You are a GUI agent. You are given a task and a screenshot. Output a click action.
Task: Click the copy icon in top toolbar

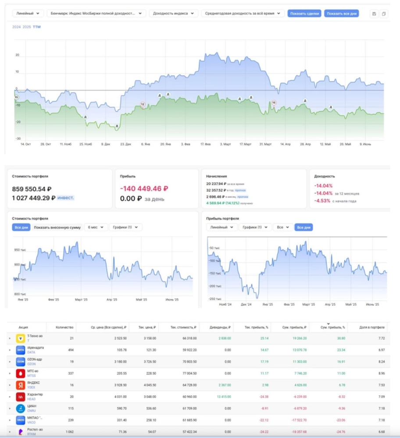pyautogui.click(x=384, y=14)
